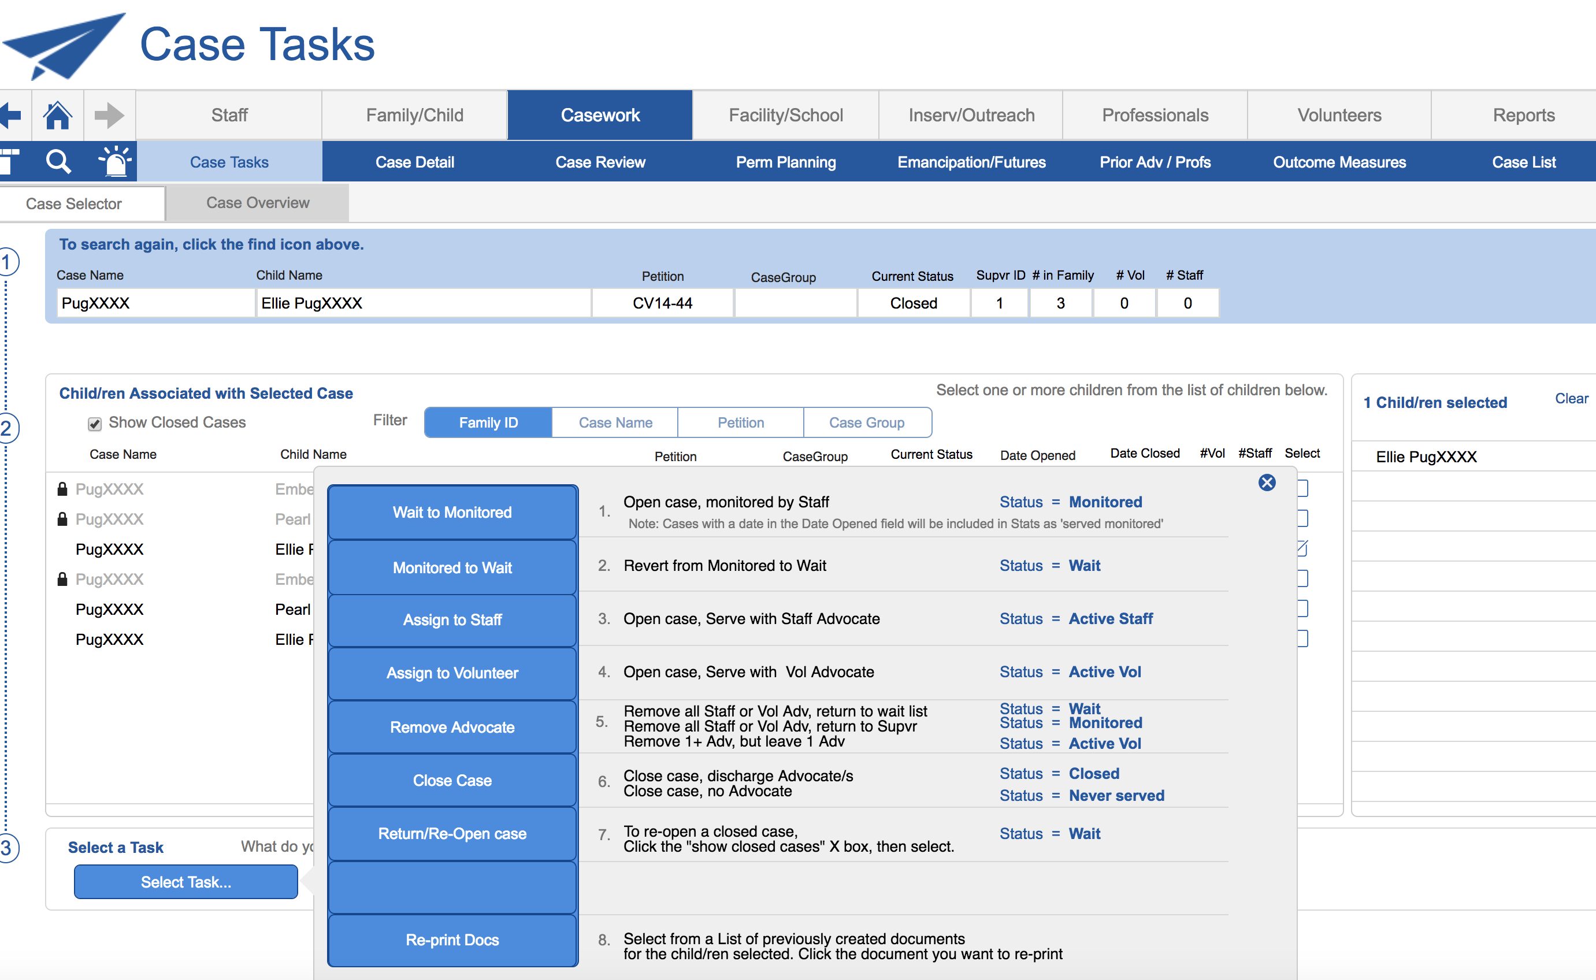Filter children list by Petition
Screen dimensions: 1596x980
740,422
